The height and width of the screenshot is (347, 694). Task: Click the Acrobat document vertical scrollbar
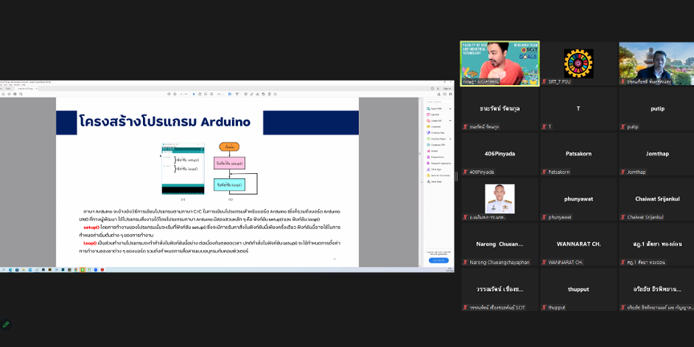[420, 181]
